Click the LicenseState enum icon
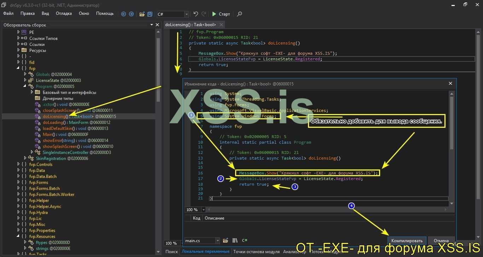 [x=30, y=80]
